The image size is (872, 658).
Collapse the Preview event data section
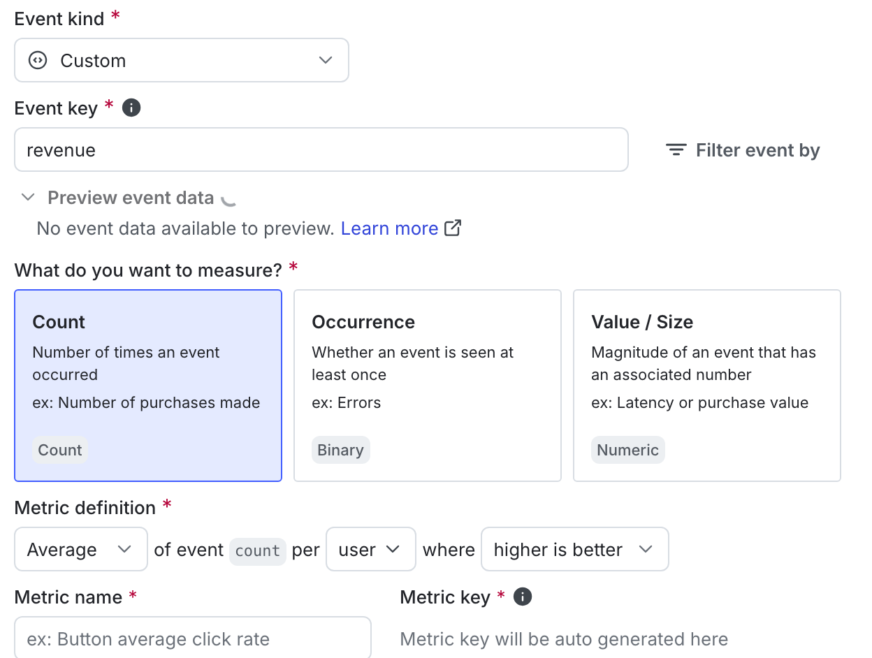coord(28,198)
